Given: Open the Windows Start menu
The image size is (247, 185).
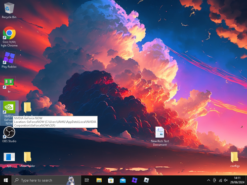Looking at the screenshot, I should [x=5, y=181].
